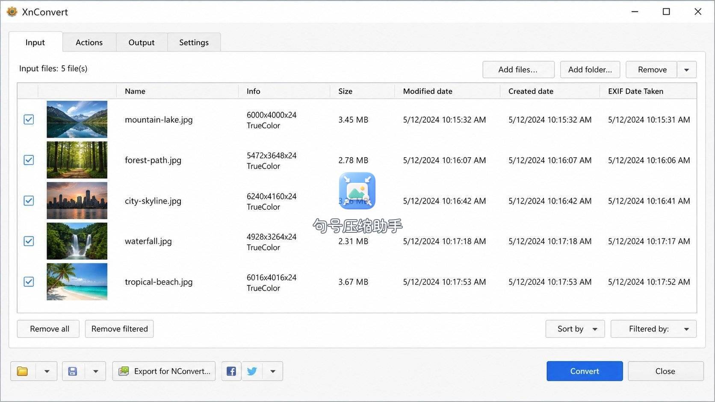
Task: Click info text 6016x4016x24 TrueColor
Action: [x=272, y=282]
